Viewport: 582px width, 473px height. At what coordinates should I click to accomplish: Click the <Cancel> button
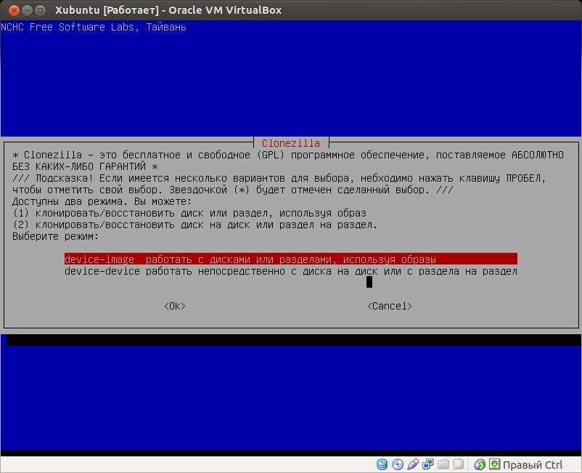[x=390, y=306]
